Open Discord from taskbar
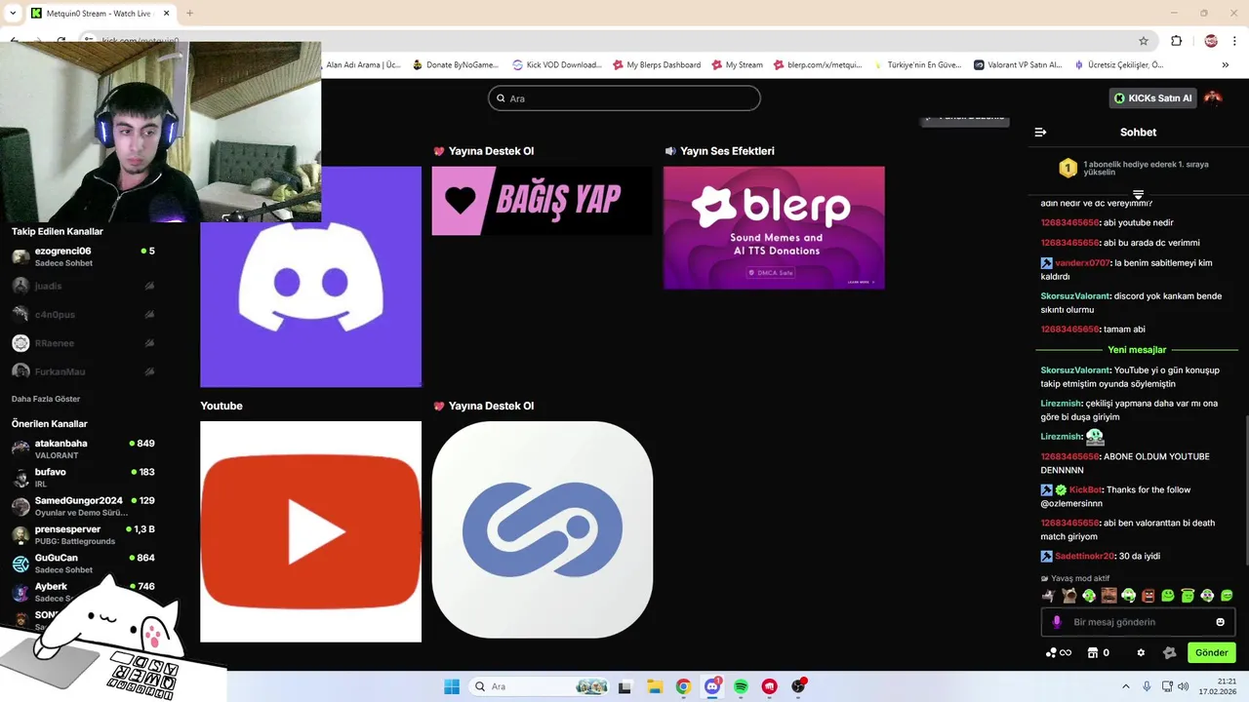This screenshot has width=1249, height=702. [712, 686]
